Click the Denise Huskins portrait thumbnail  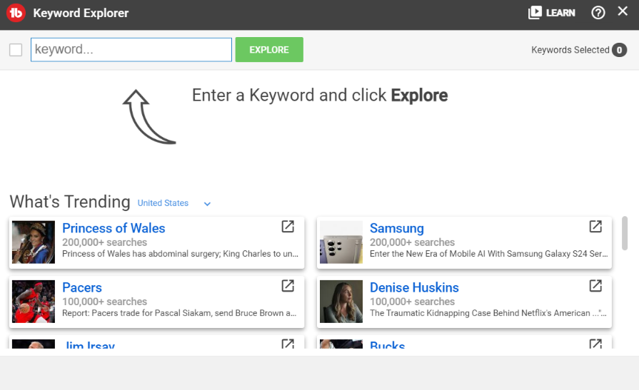pyautogui.click(x=341, y=302)
